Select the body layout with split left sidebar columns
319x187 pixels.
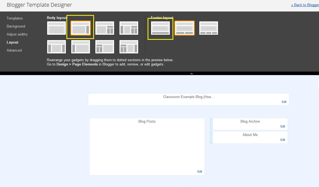click(x=105, y=46)
